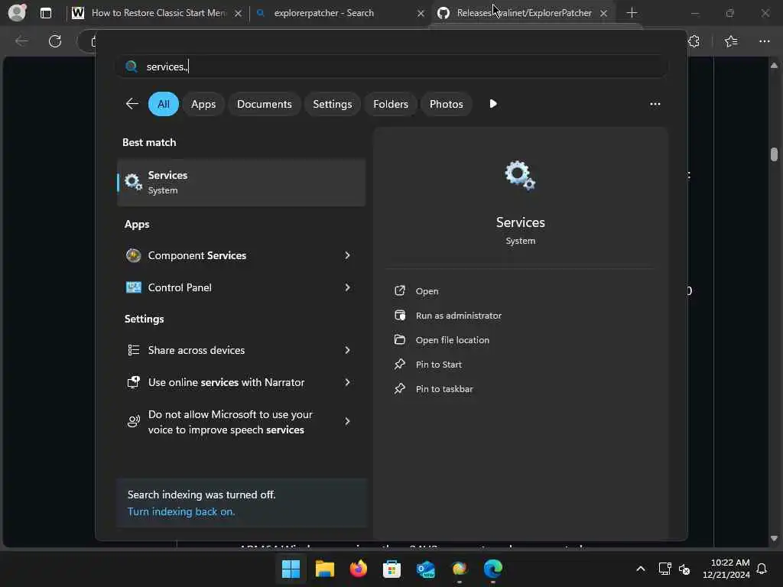This screenshot has width=783, height=587.
Task: Show more filters with the play arrow
Action: (493, 104)
